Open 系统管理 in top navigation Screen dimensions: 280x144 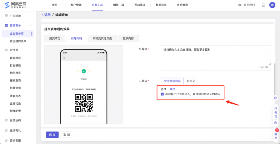(x=182, y=5)
